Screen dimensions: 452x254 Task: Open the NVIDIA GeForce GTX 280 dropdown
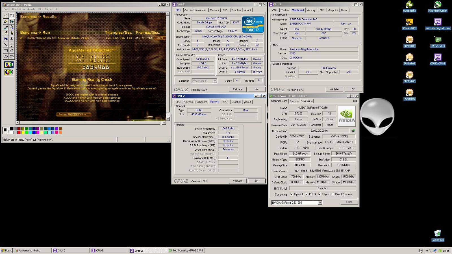point(320,203)
